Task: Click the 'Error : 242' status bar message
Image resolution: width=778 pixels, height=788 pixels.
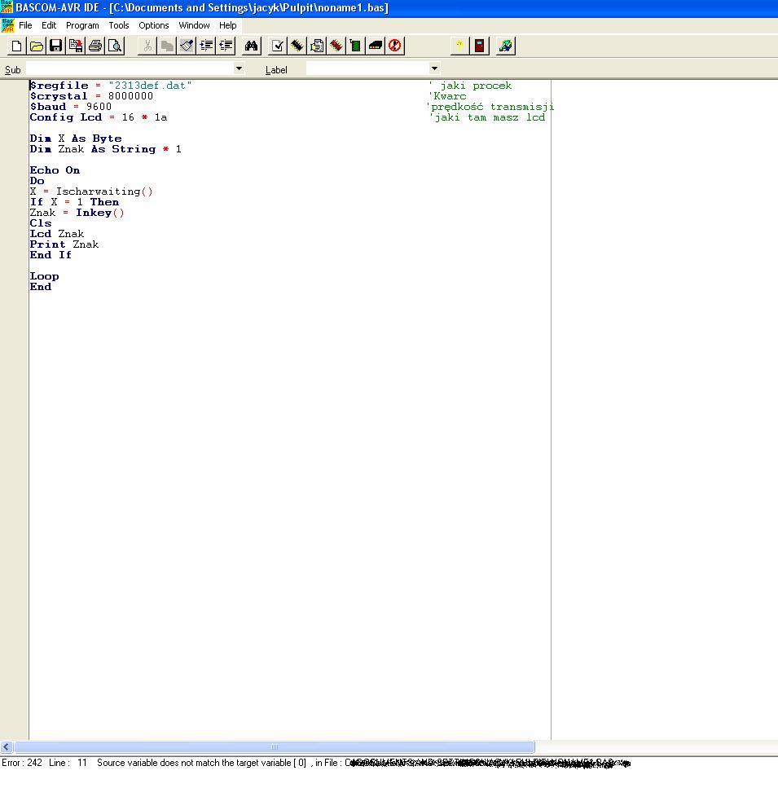Action: point(22,763)
